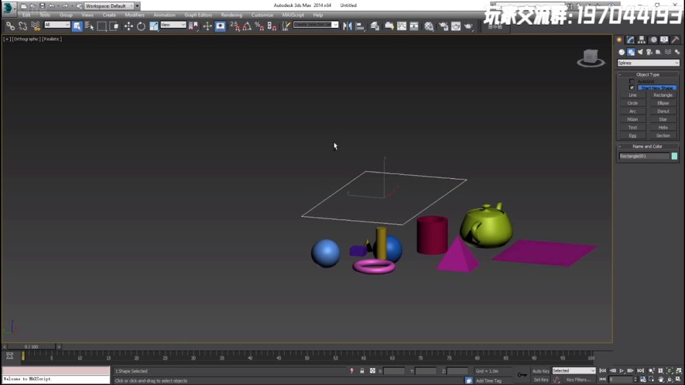Image resolution: width=685 pixels, height=385 pixels.
Task: Open the selection filter All dropdown
Action: 57,25
